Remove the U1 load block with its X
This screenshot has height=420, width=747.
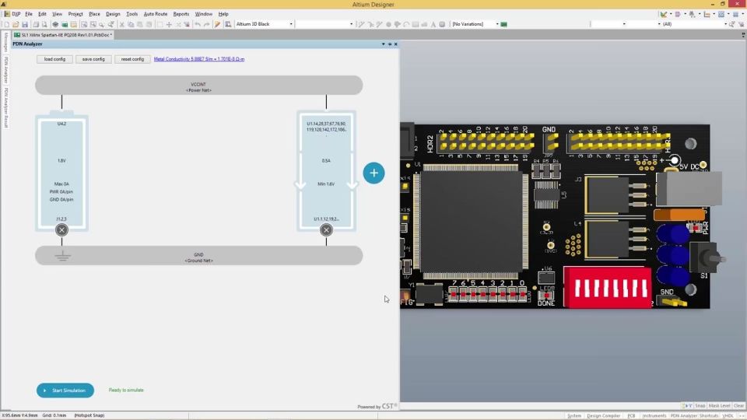pyautogui.click(x=326, y=230)
